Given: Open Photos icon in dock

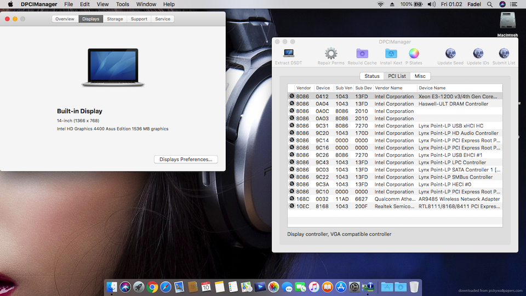Looking at the screenshot, I should pyautogui.click(x=273, y=287).
